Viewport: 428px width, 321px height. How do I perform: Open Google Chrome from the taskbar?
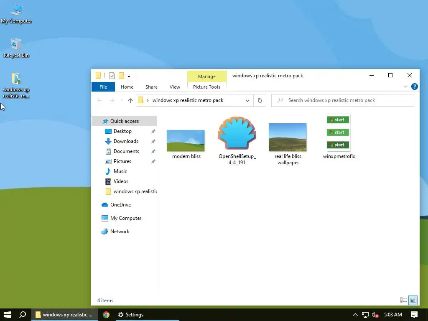[x=106, y=315]
